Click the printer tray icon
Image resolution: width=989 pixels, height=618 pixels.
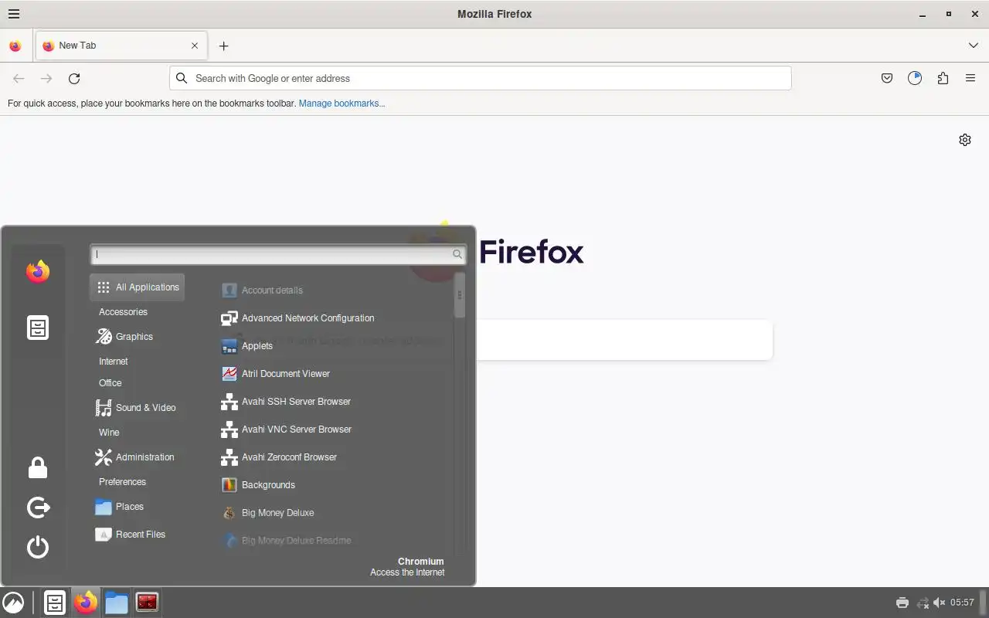pyautogui.click(x=902, y=603)
